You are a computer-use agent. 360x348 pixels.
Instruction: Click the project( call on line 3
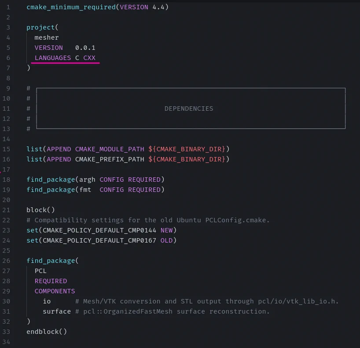(43, 27)
